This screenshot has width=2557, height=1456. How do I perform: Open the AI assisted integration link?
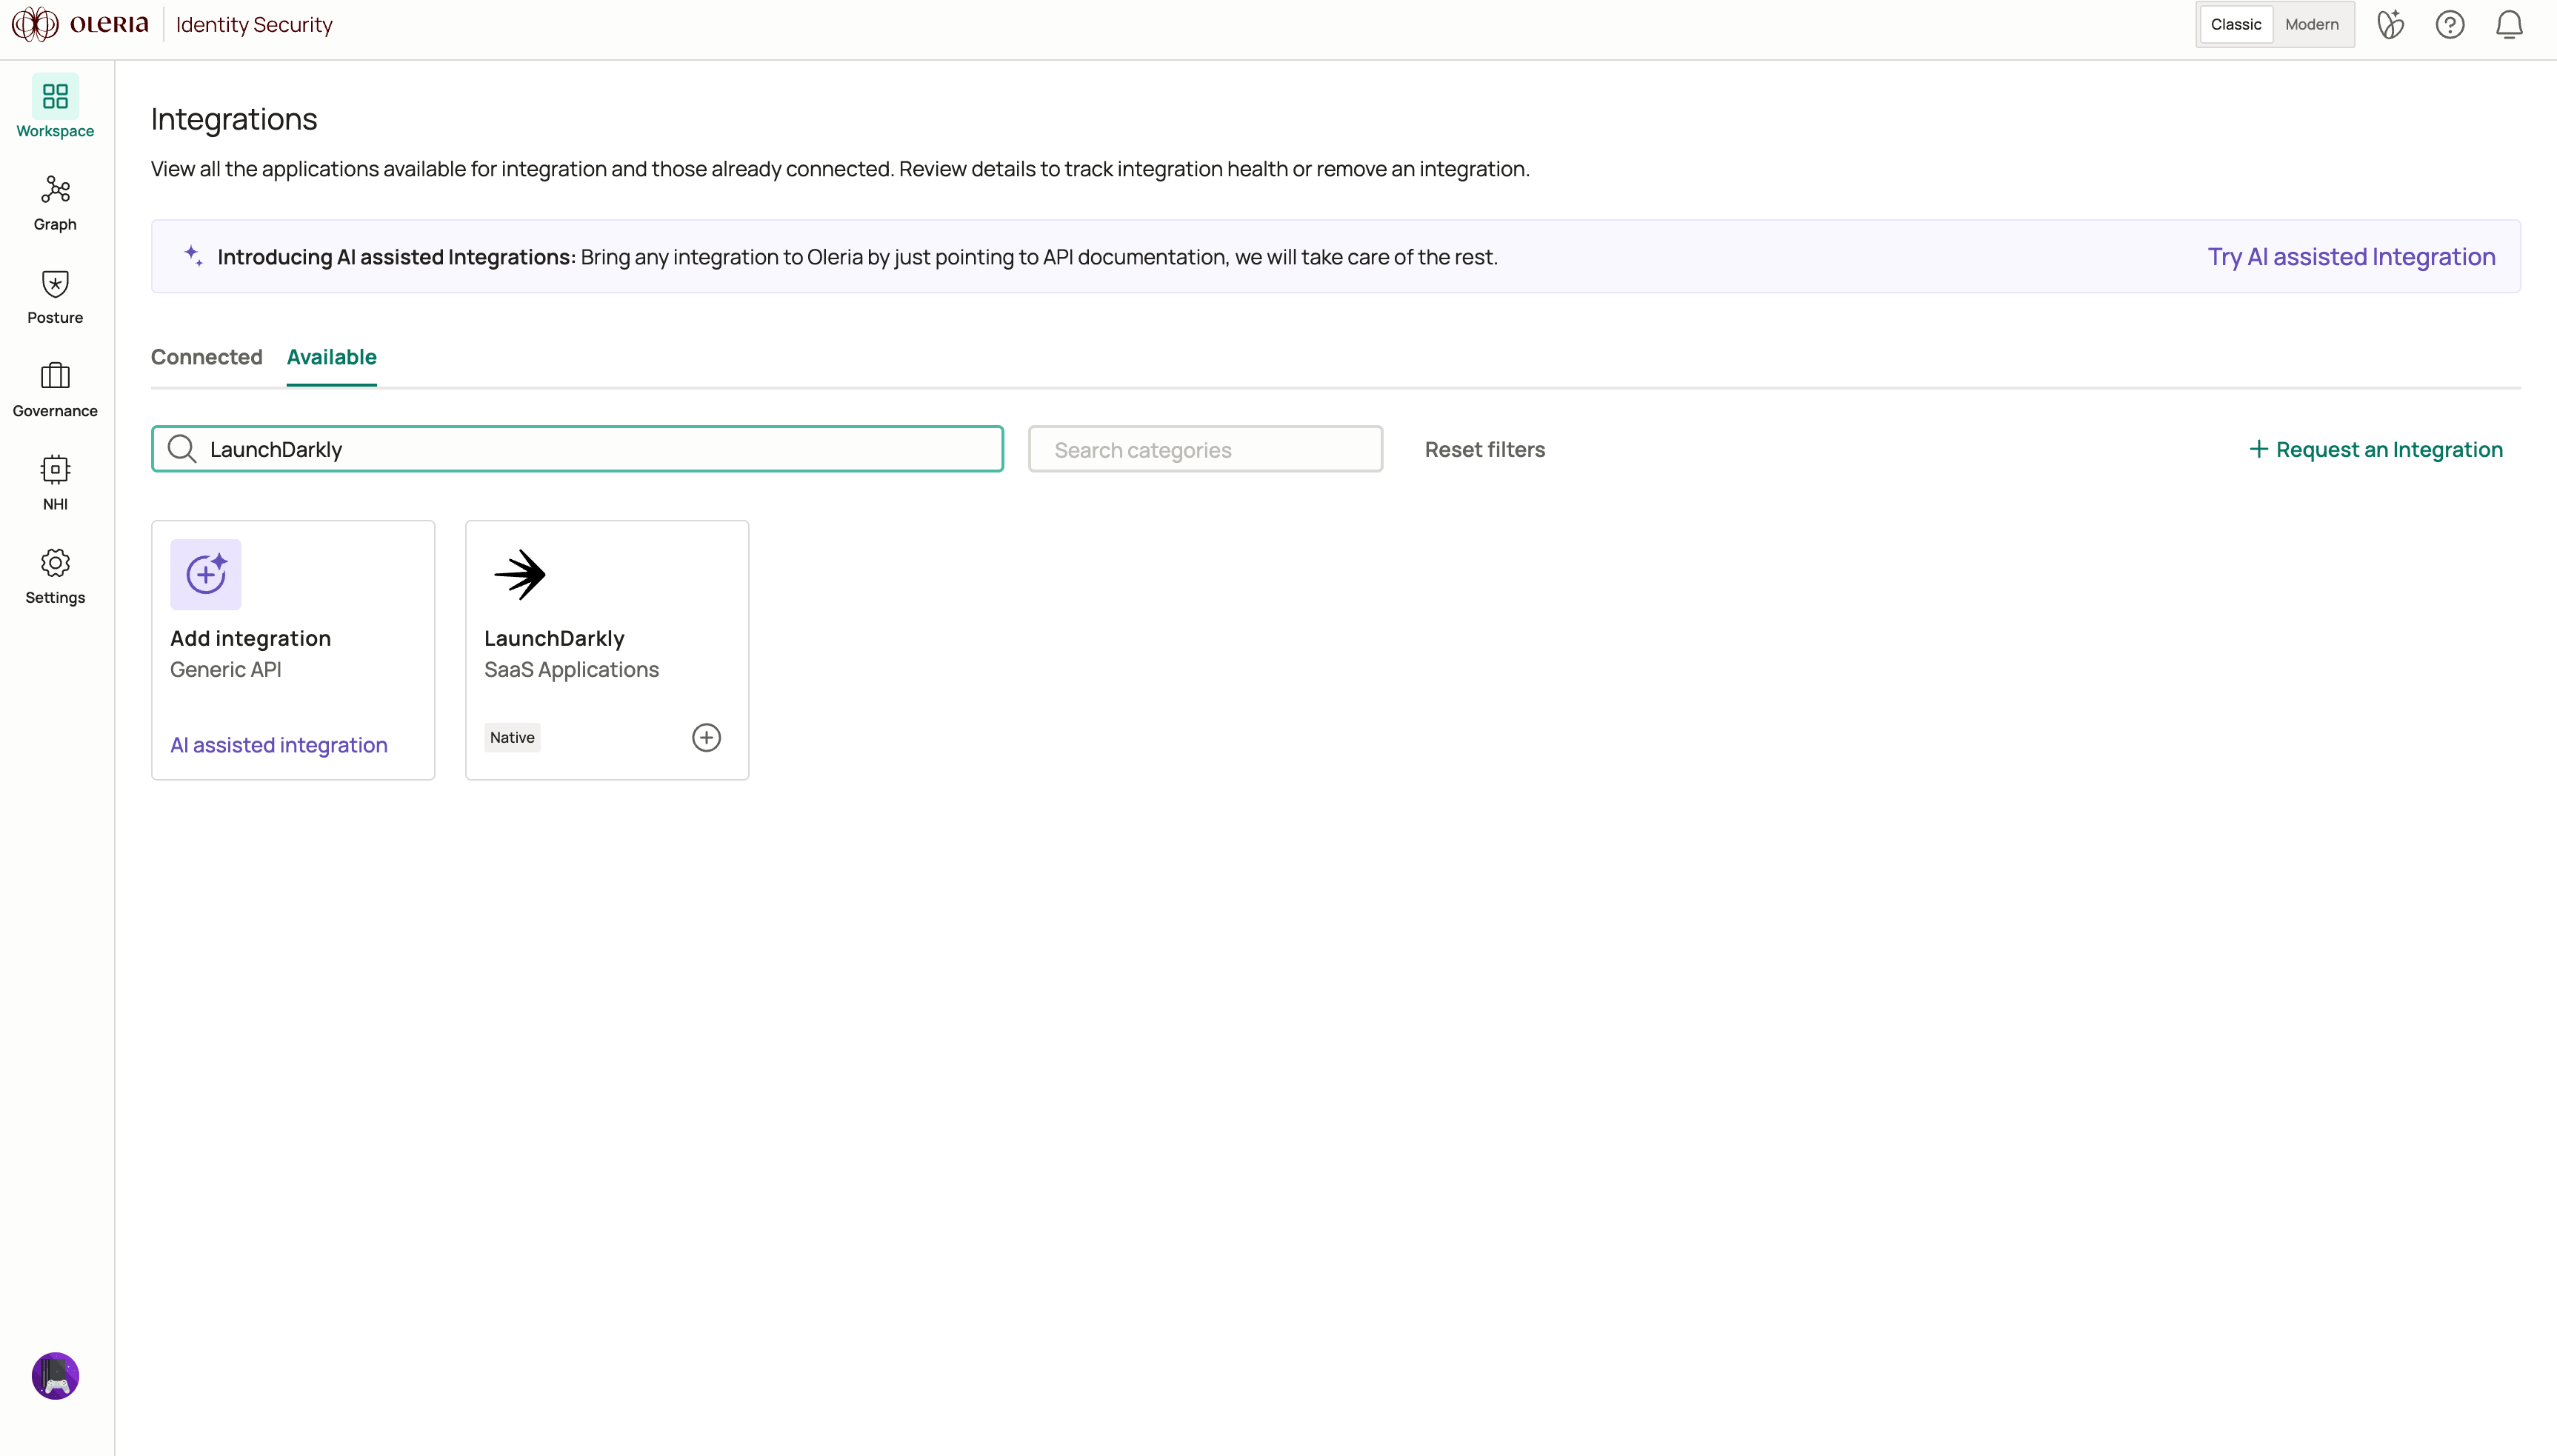(x=278, y=745)
